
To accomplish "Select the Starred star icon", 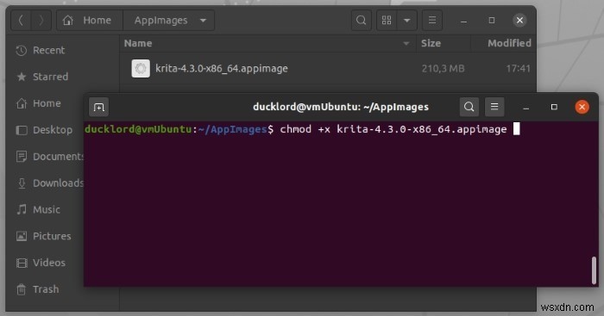I will coord(22,77).
